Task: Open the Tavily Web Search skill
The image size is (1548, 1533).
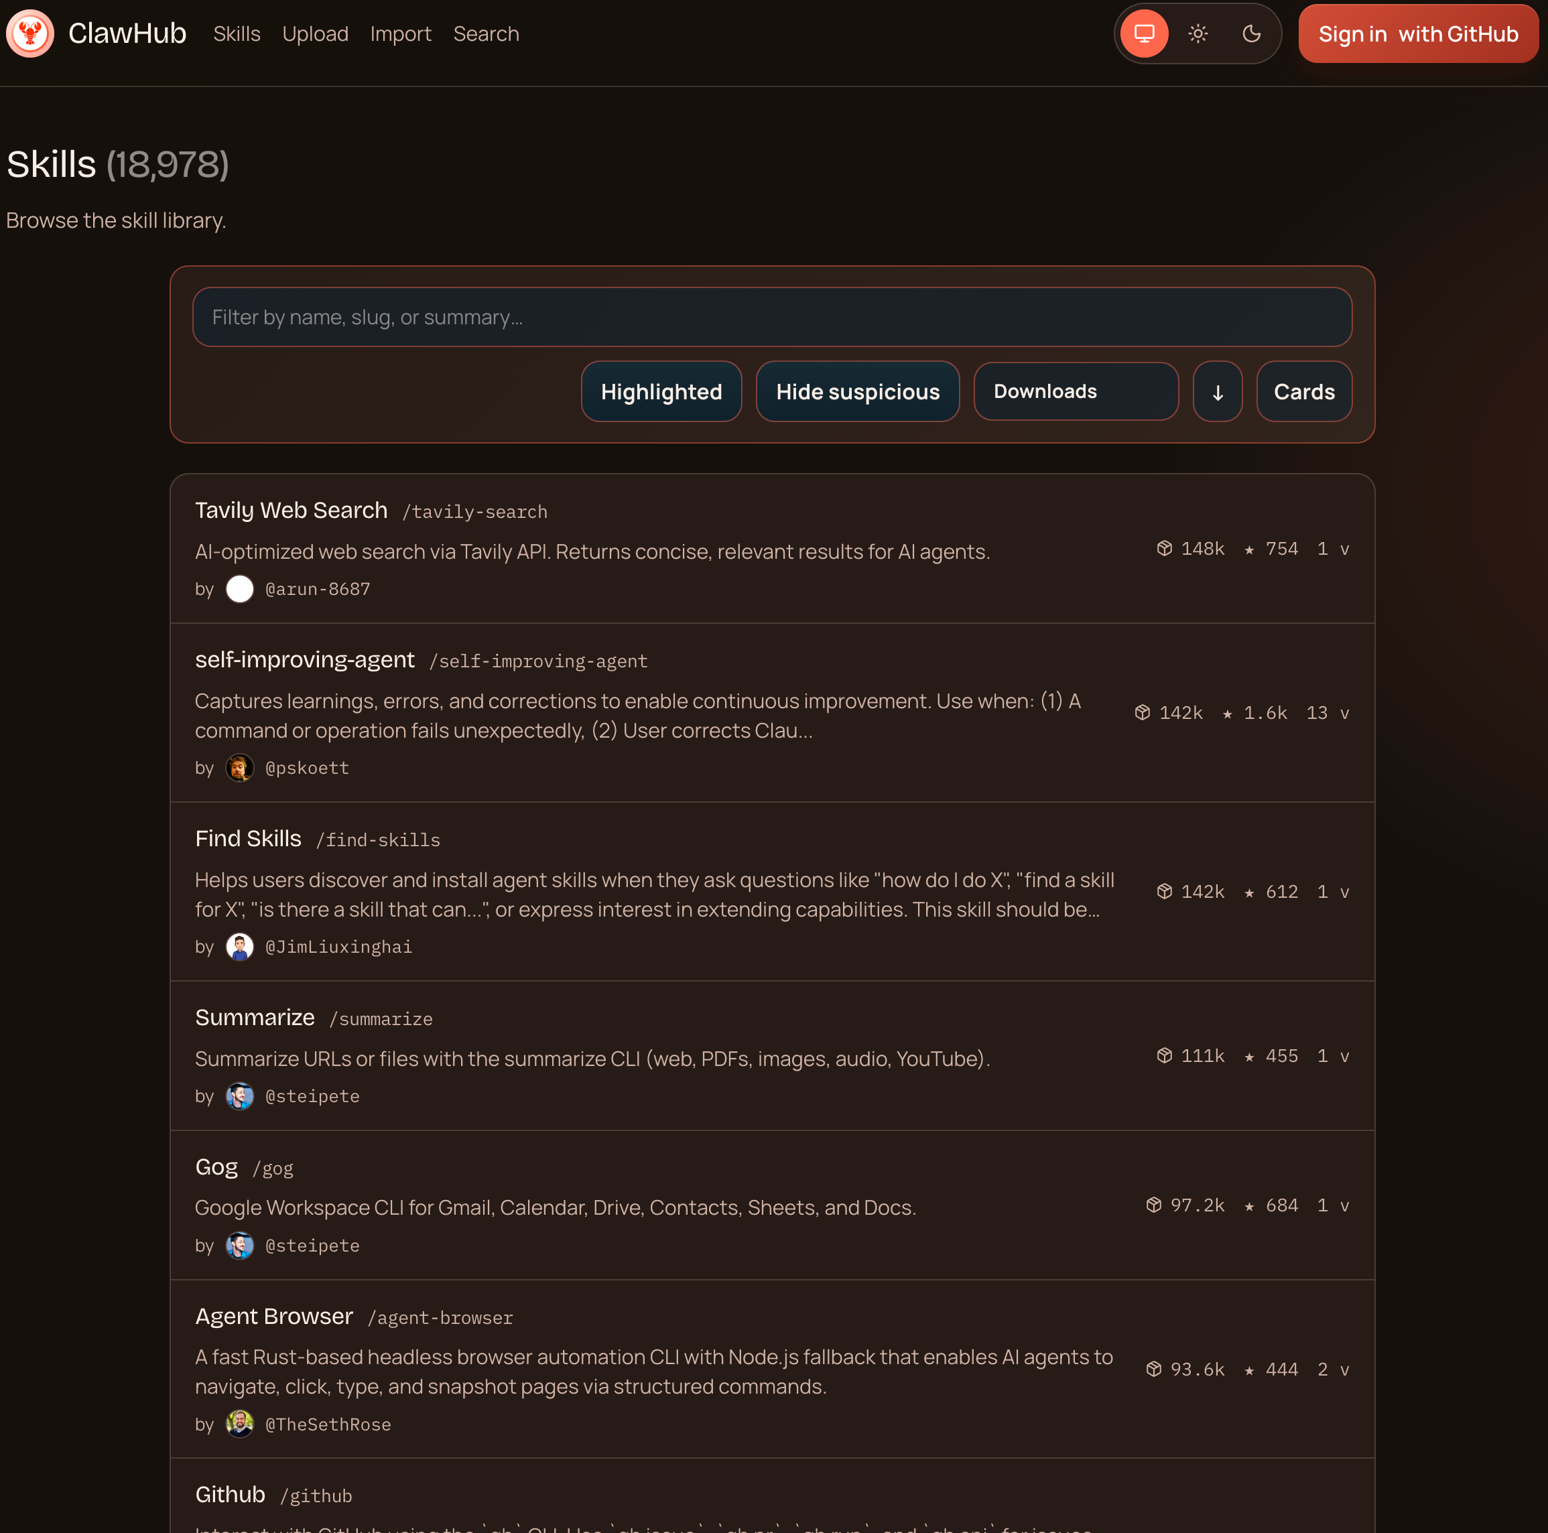Action: click(x=291, y=510)
